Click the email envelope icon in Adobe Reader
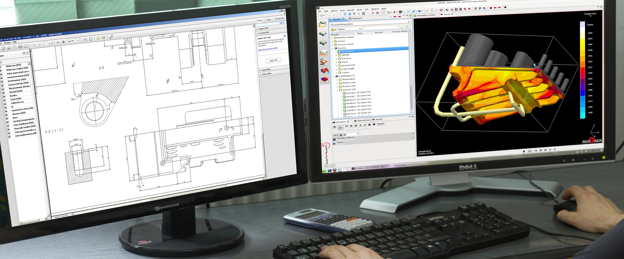This screenshot has height=259, width=624. pyautogui.click(x=26, y=46)
